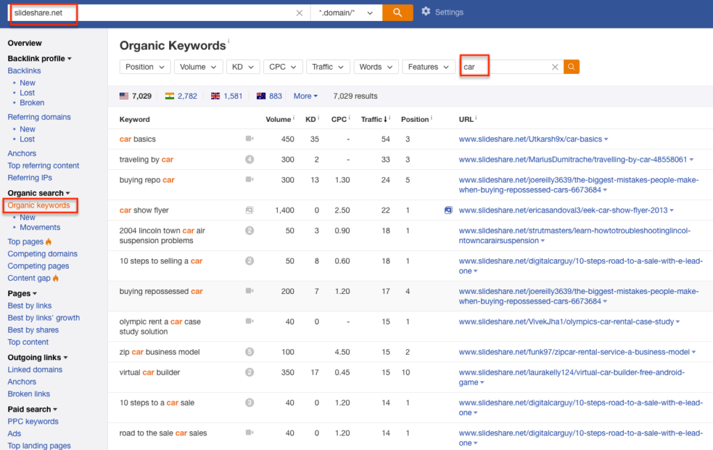Viewport: 713px width, 450px height.
Task: Open Referring domains in sidebar
Action: (x=39, y=117)
